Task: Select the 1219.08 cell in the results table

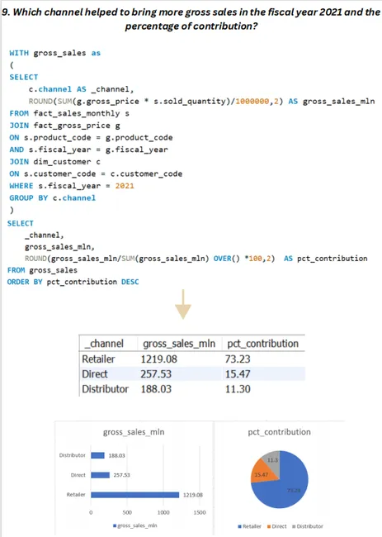Action: [159, 359]
